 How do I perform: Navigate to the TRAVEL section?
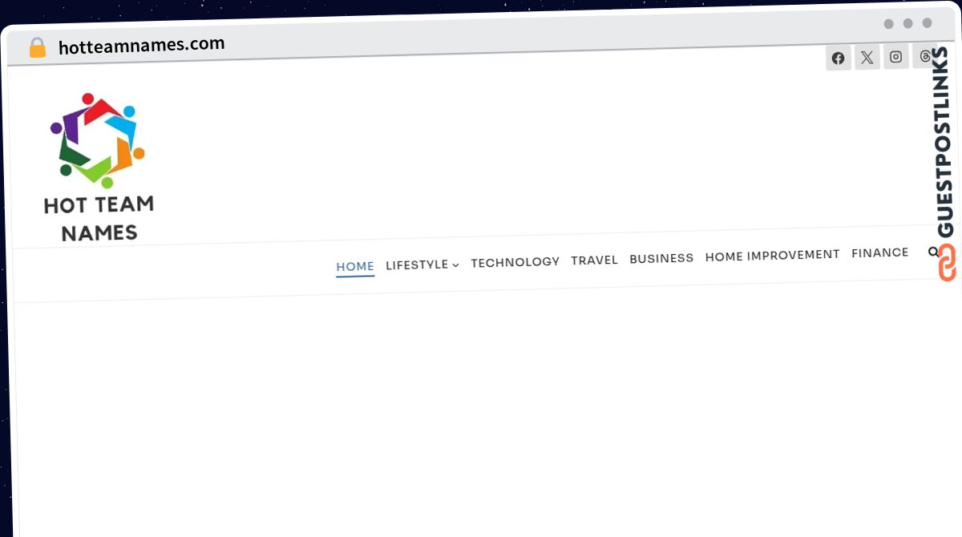click(x=594, y=259)
